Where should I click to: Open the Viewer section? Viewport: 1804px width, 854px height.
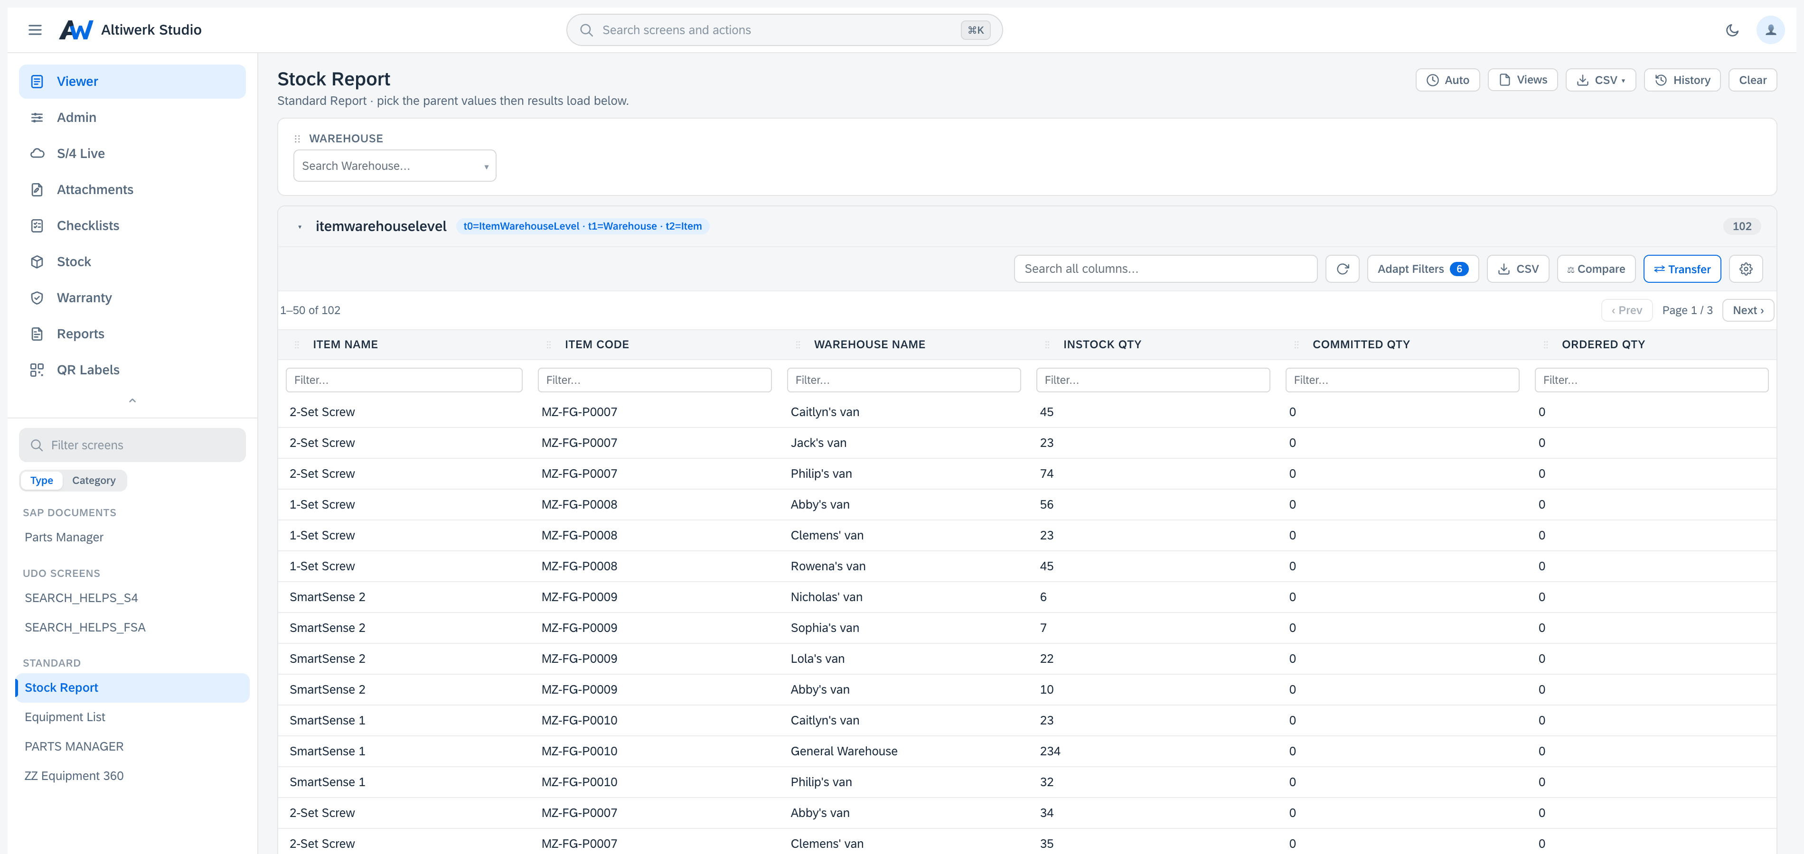[x=132, y=81]
